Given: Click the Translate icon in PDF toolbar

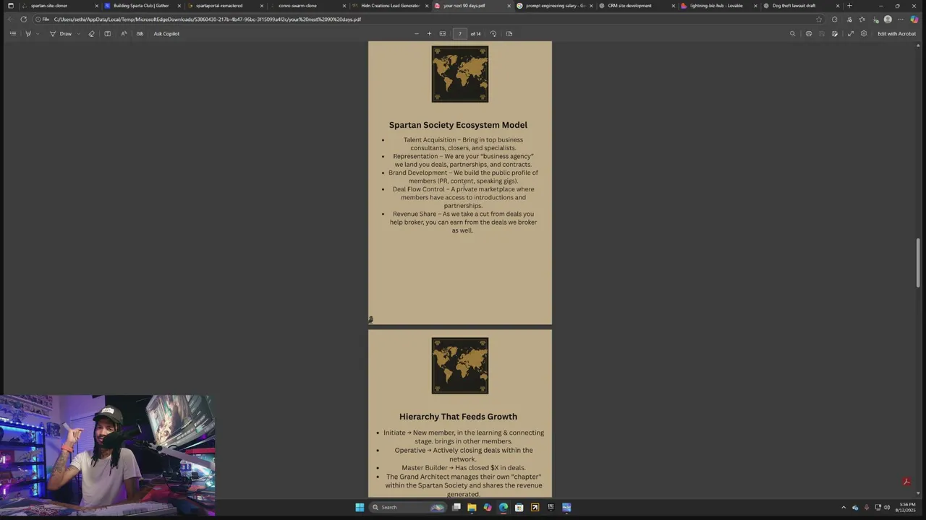Looking at the screenshot, I should point(140,34).
